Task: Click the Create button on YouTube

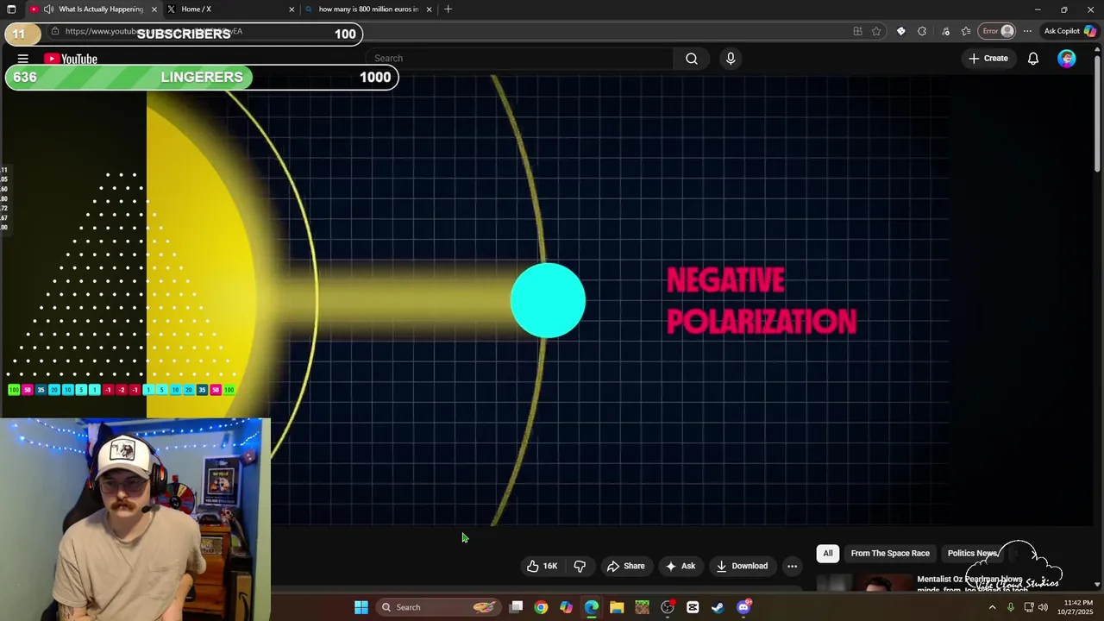Action: (x=988, y=59)
